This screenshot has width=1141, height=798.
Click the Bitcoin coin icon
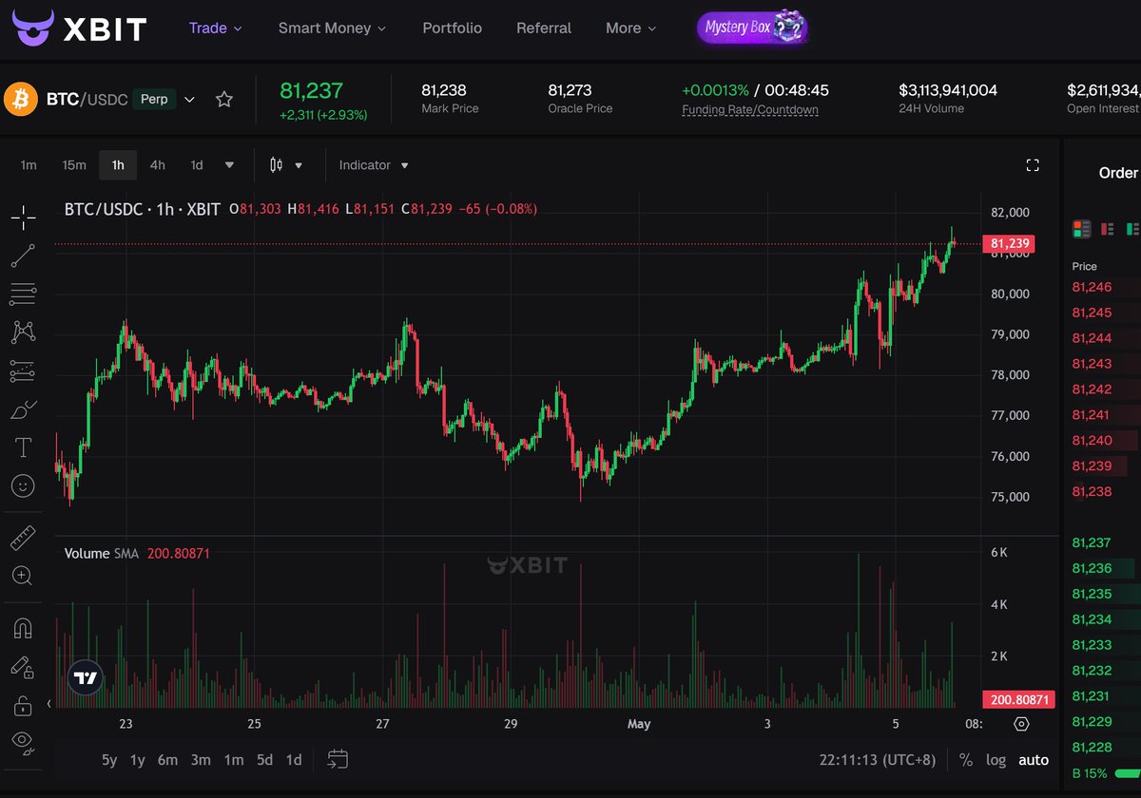pos(20,99)
